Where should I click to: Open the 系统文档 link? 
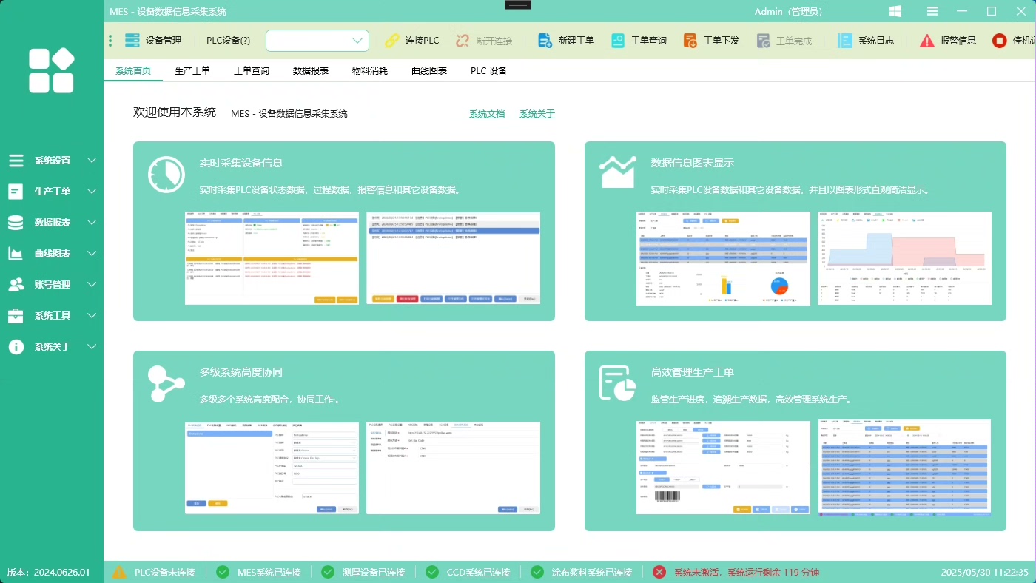487,114
